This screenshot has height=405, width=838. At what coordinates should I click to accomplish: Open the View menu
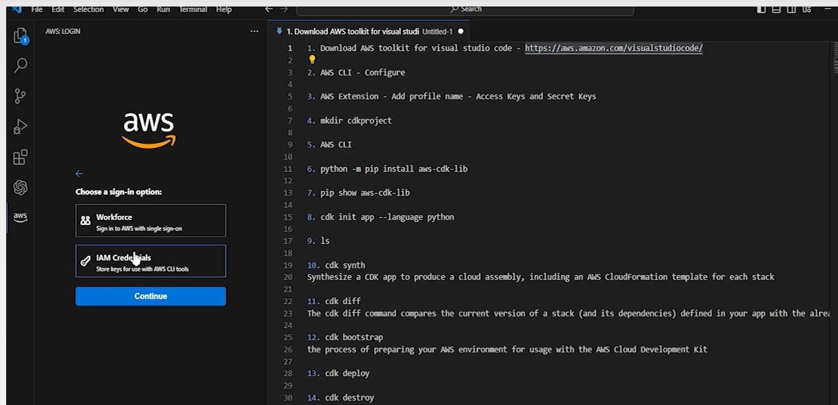[120, 9]
